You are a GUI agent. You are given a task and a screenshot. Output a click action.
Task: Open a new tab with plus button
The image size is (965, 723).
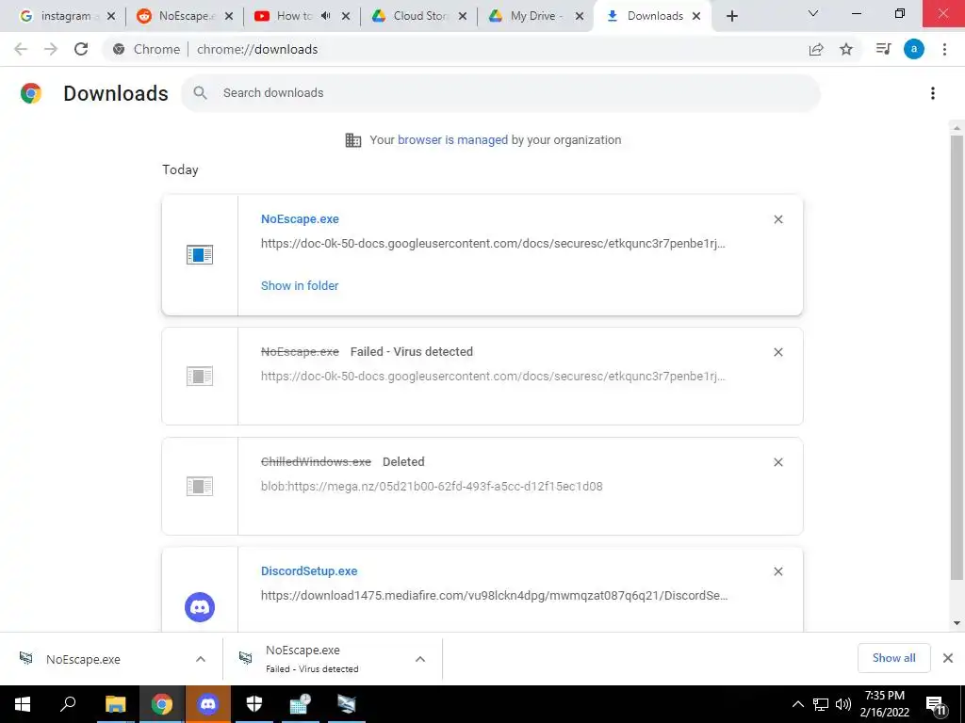(x=731, y=16)
